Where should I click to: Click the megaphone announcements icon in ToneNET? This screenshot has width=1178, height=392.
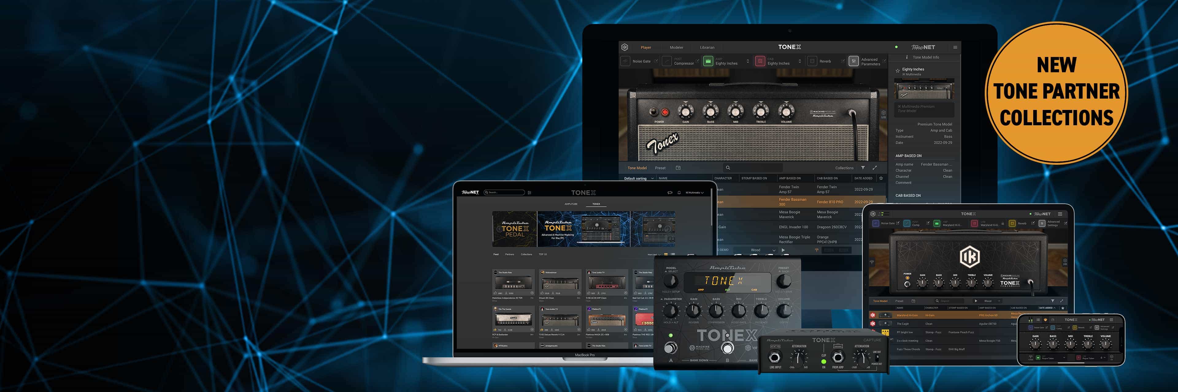point(670,193)
